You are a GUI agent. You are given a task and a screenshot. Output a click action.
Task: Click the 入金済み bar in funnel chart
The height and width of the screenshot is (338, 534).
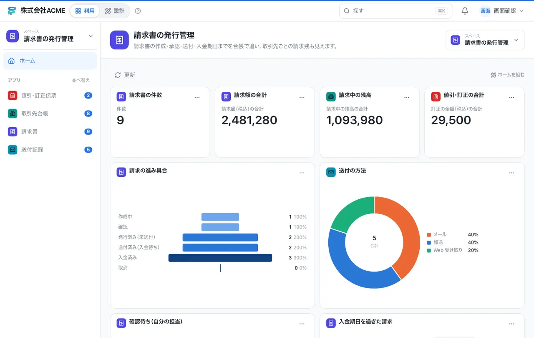coord(220,258)
